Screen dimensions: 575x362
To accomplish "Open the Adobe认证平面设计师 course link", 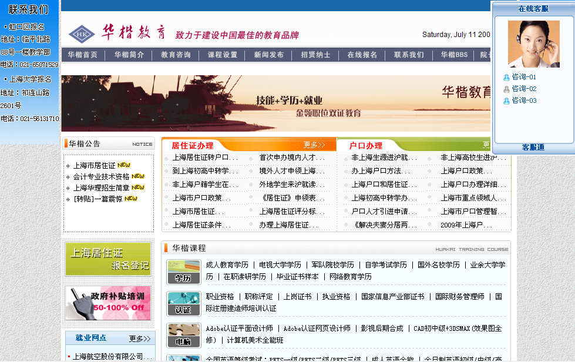I will coord(240,329).
